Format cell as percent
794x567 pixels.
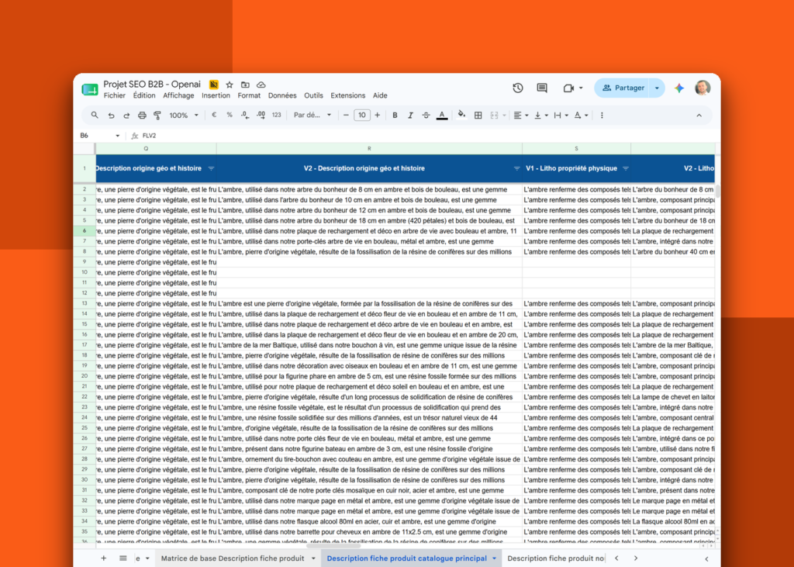point(230,115)
